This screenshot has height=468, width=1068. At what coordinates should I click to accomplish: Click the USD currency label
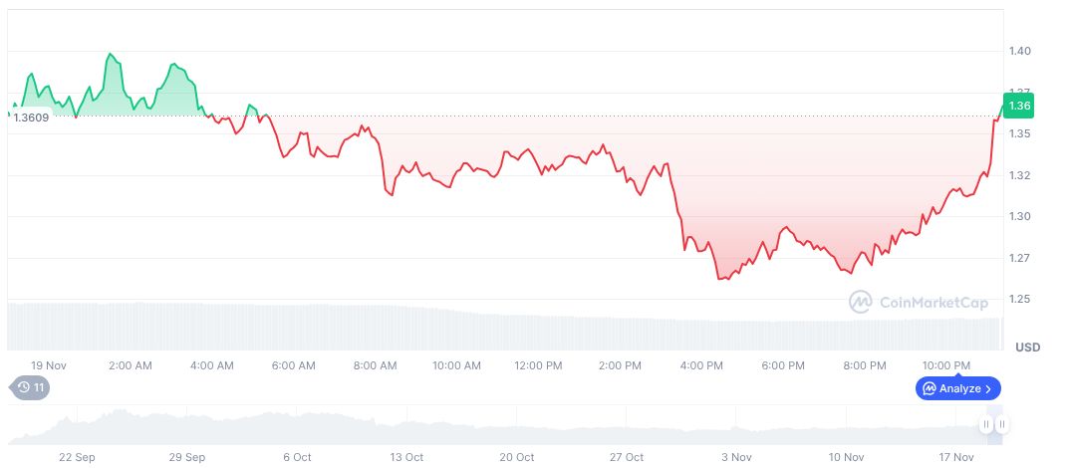coord(1027,348)
